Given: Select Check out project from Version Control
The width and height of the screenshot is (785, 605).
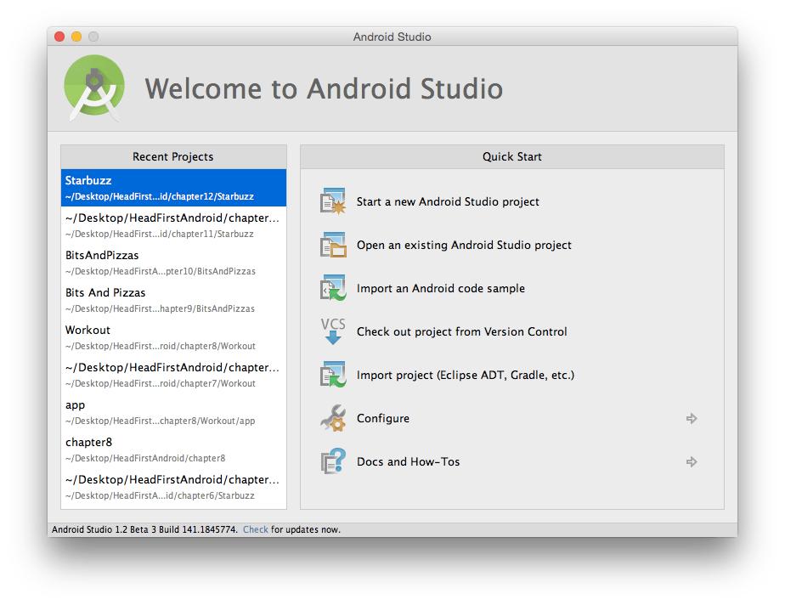Looking at the screenshot, I should [x=461, y=331].
